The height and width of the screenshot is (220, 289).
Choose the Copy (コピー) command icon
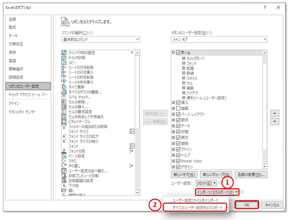[x=64, y=63]
